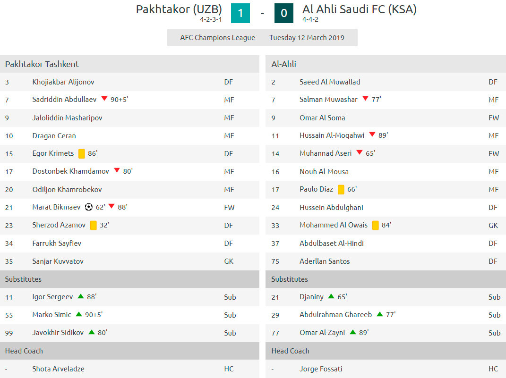Click the teal Pakhtakor score box
Viewport: 506px width, 378px height.
240,13
